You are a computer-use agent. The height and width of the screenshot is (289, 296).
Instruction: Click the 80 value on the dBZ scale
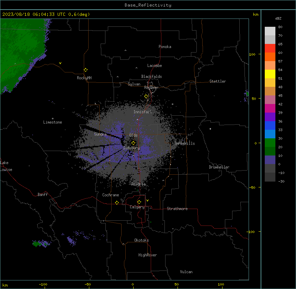280,27
